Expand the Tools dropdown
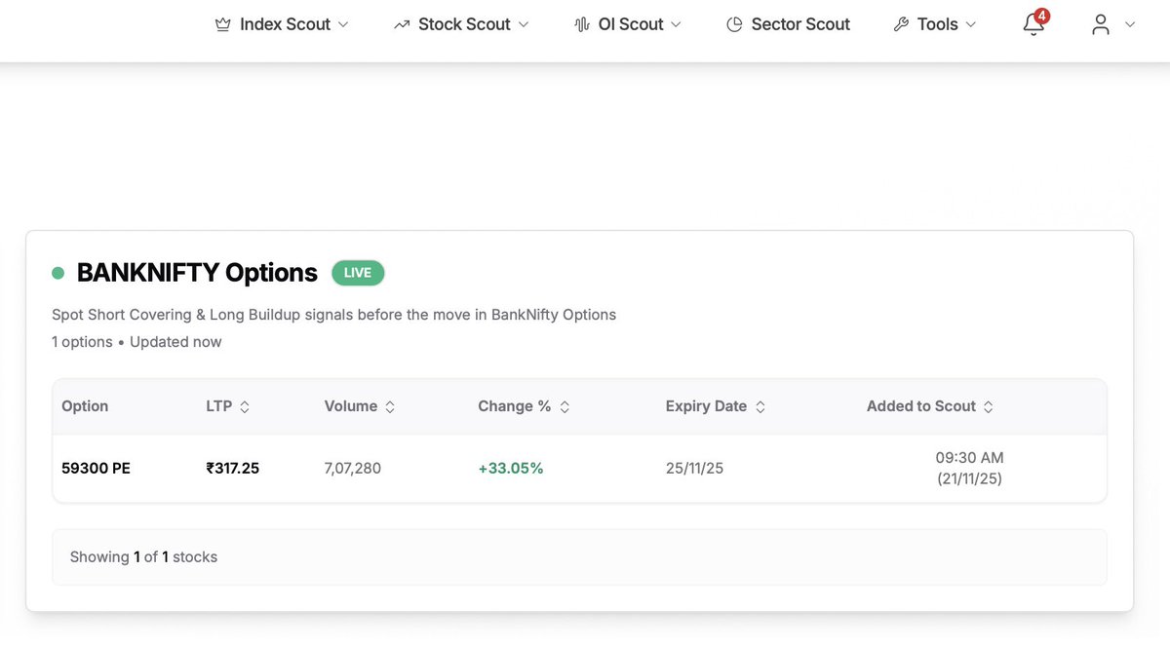This screenshot has width=1170, height=648. (970, 24)
